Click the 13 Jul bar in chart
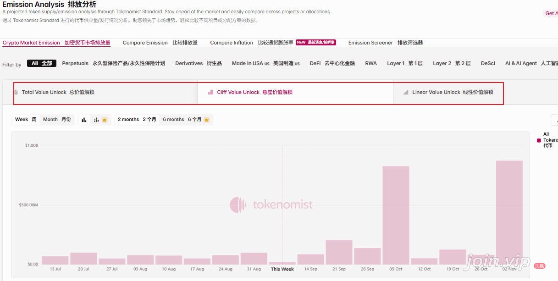The height and width of the screenshot is (281, 558). pos(55,260)
